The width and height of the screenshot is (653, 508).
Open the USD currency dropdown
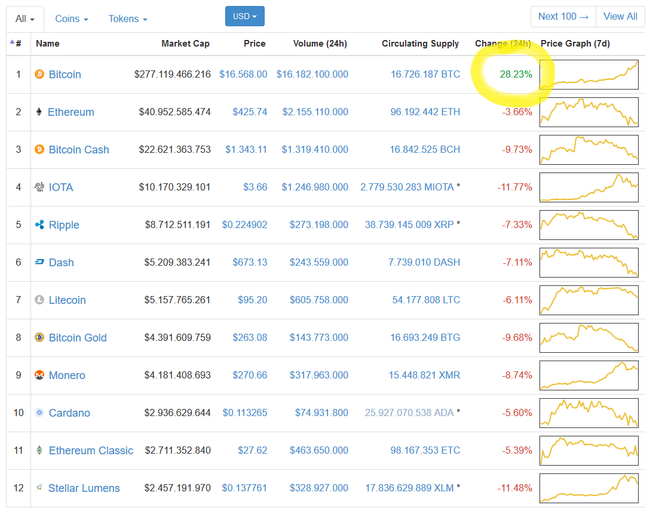244,16
